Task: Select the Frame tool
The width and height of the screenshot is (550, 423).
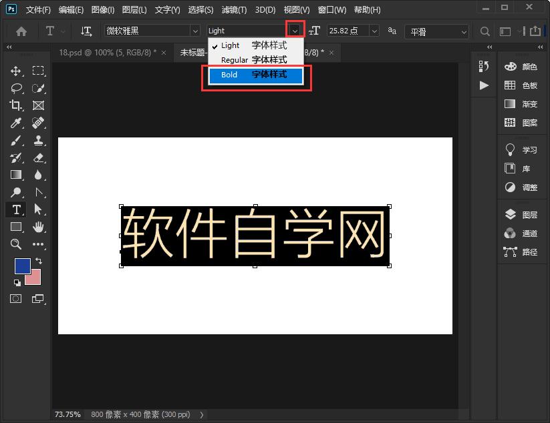Action: pyautogui.click(x=38, y=105)
